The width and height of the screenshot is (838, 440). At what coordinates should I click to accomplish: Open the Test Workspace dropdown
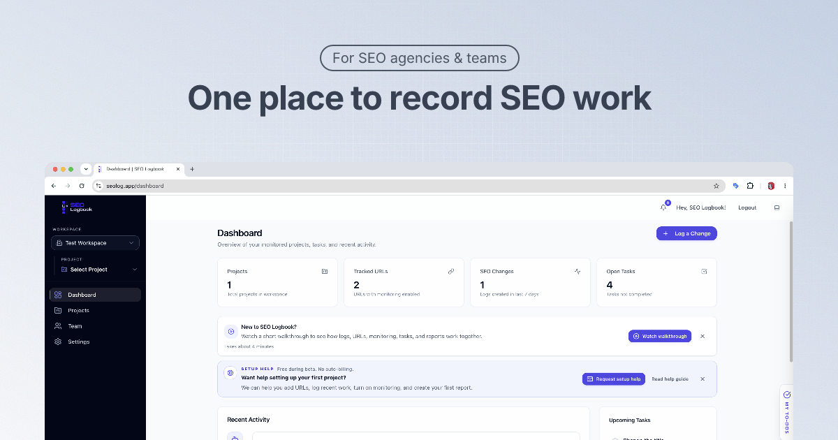click(x=95, y=243)
